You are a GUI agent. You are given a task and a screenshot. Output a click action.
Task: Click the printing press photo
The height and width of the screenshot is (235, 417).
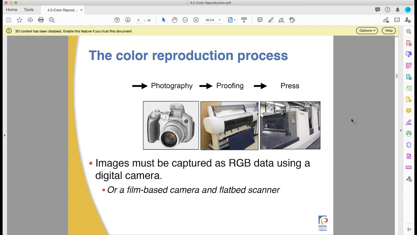(x=290, y=125)
